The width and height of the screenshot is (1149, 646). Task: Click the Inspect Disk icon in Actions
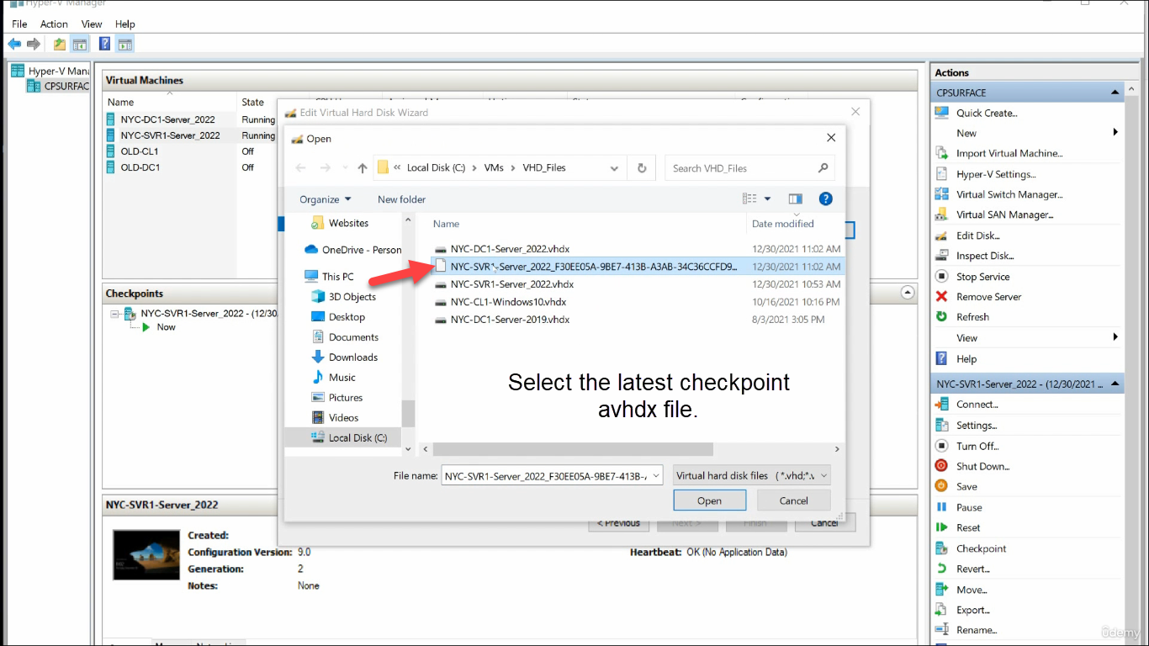point(941,256)
